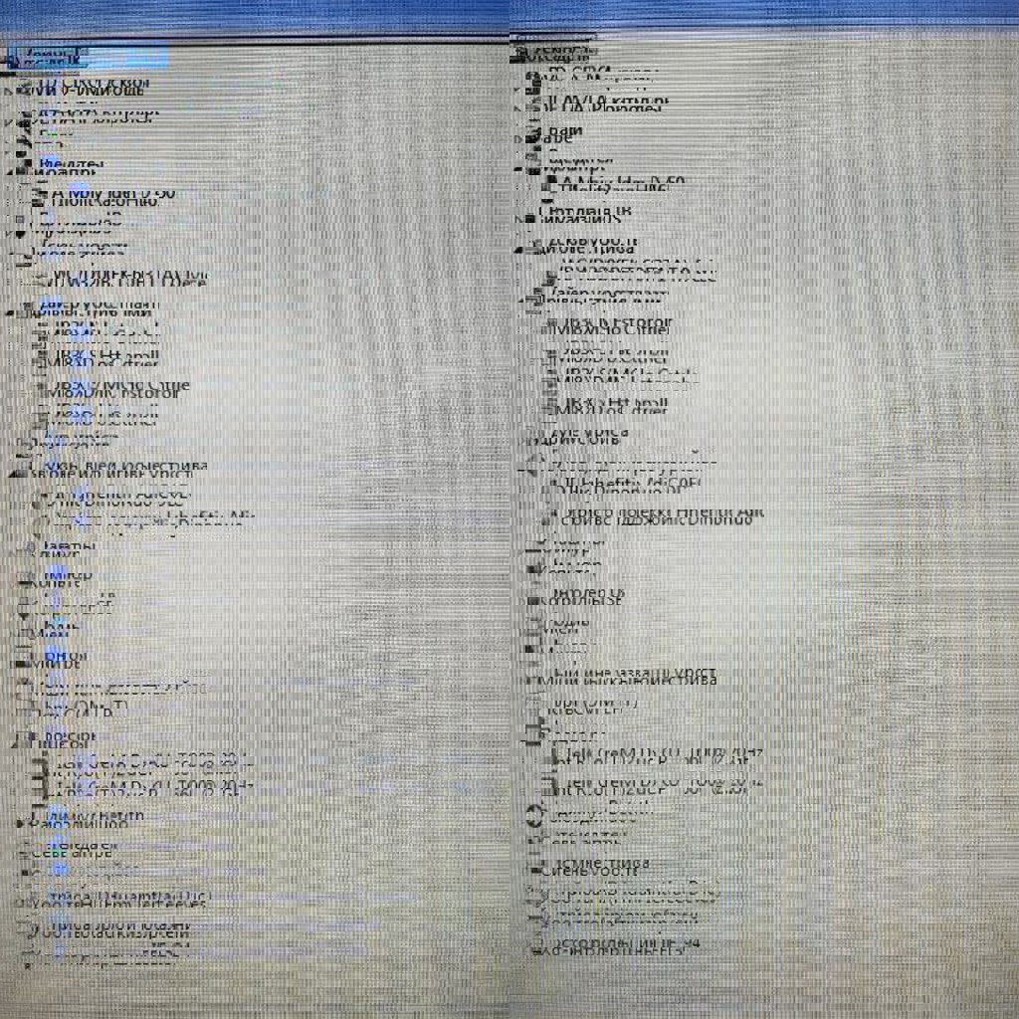The image size is (1019, 1019).
Task: Collapse the left category containing 'JB3X' devices
Action: pyautogui.click(x=10, y=311)
